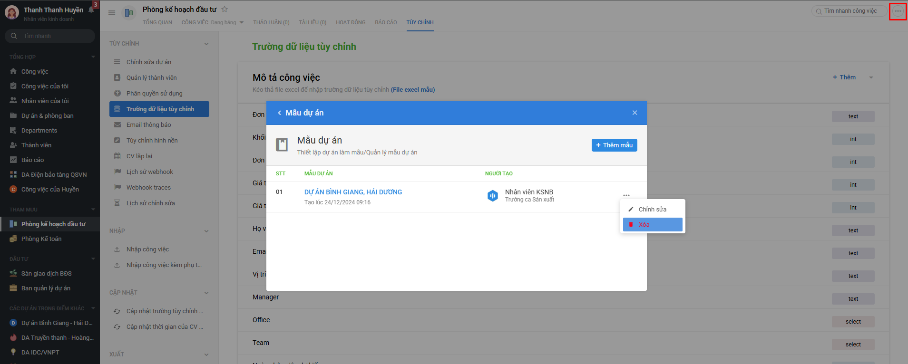Open the notification bell icon
This screenshot has height=364, width=908.
91,10
